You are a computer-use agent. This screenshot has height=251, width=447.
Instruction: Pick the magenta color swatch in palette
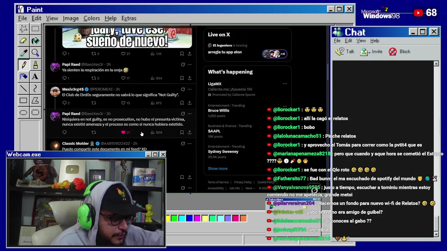point(197,219)
